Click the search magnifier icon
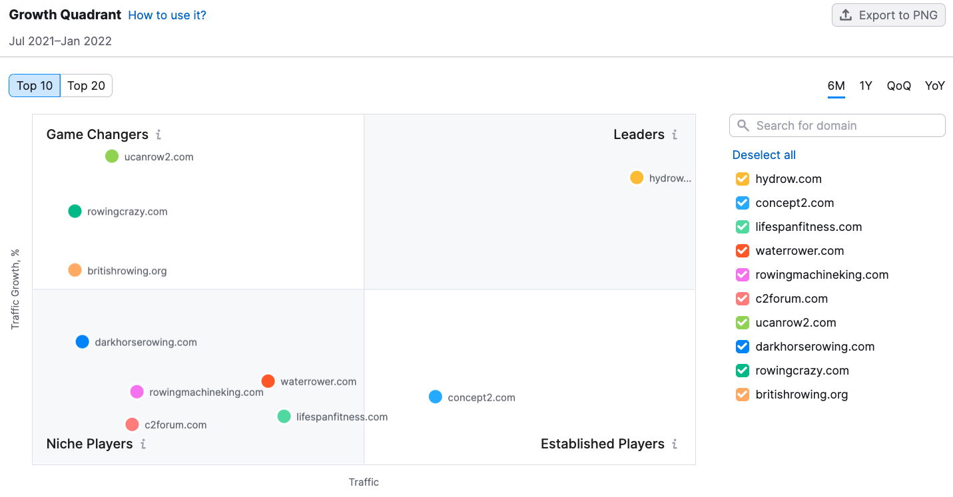The height and width of the screenshot is (497, 953). pyautogui.click(x=743, y=126)
